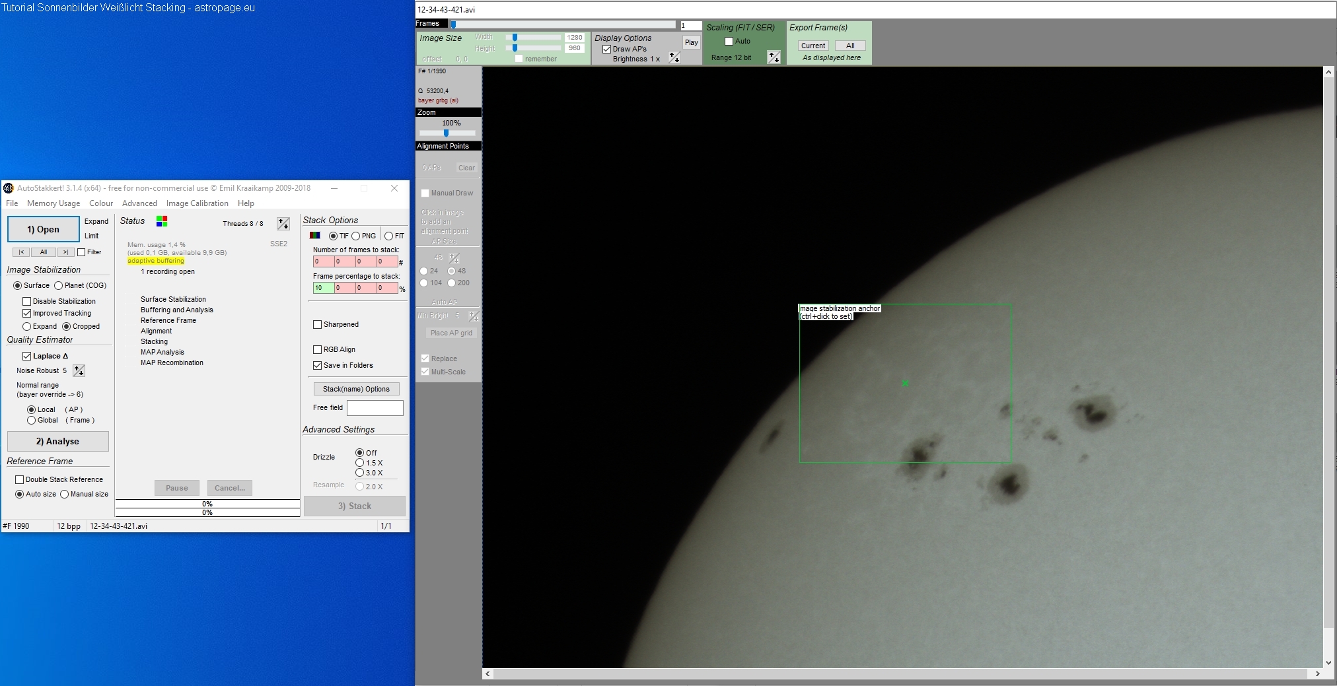This screenshot has width=1337, height=686.
Task: Set Drizzle to 1.5 X
Action: coord(360,463)
